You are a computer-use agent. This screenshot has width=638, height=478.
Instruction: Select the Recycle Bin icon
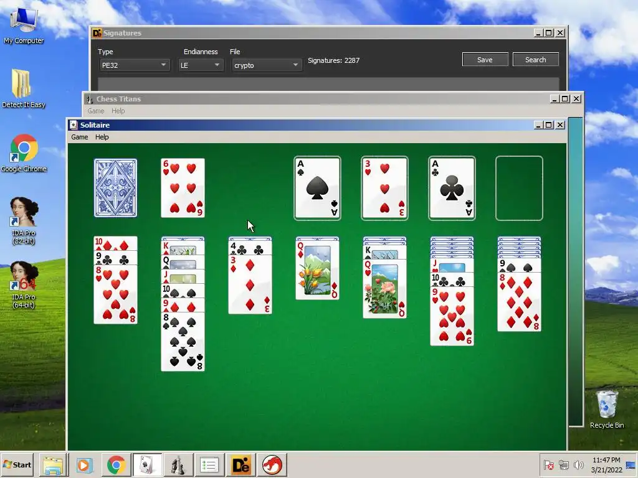click(x=607, y=409)
